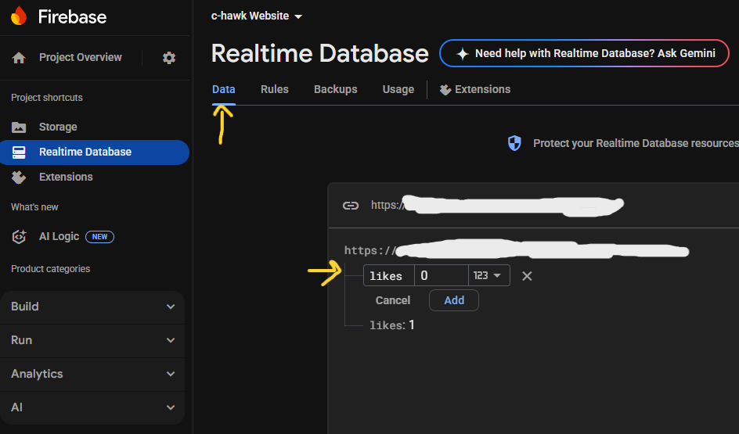The width and height of the screenshot is (739, 434).
Task: Open project settings gear icon
Action: point(169,58)
